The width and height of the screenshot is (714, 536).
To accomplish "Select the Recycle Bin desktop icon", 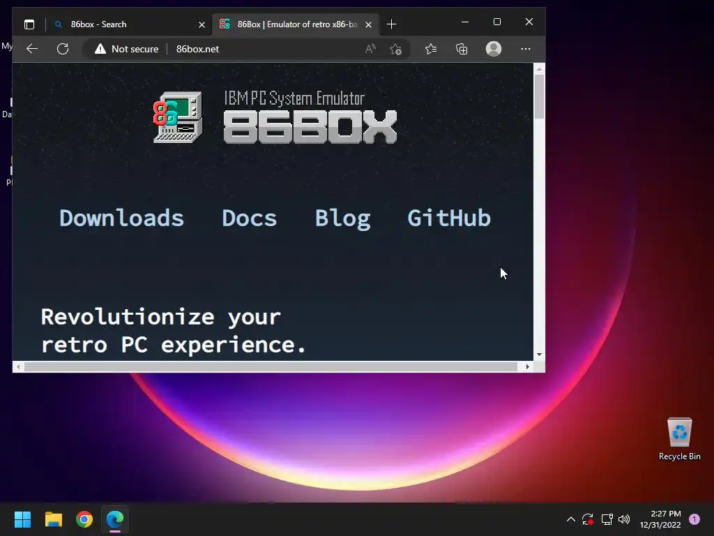I will [x=679, y=439].
